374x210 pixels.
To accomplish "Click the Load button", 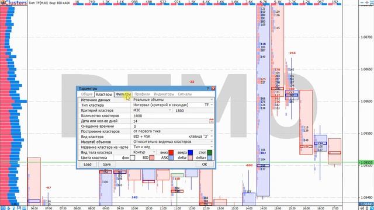I will (87, 164).
